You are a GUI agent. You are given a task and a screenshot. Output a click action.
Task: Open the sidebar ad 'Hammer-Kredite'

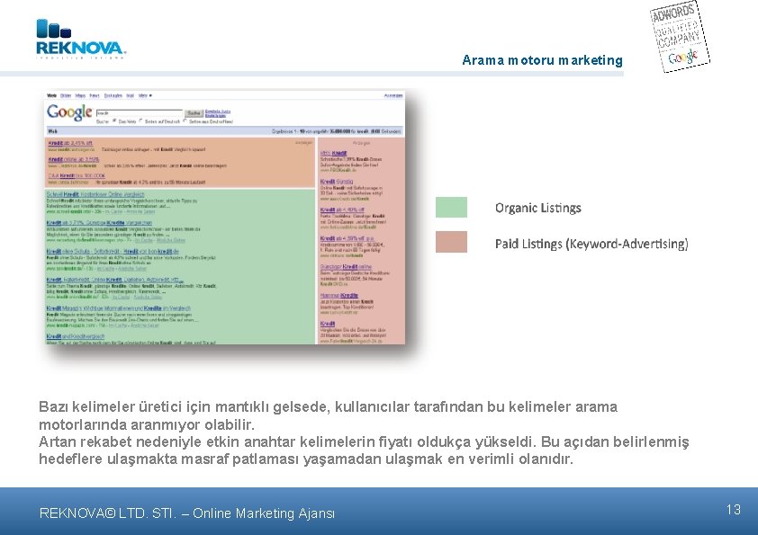point(338,295)
